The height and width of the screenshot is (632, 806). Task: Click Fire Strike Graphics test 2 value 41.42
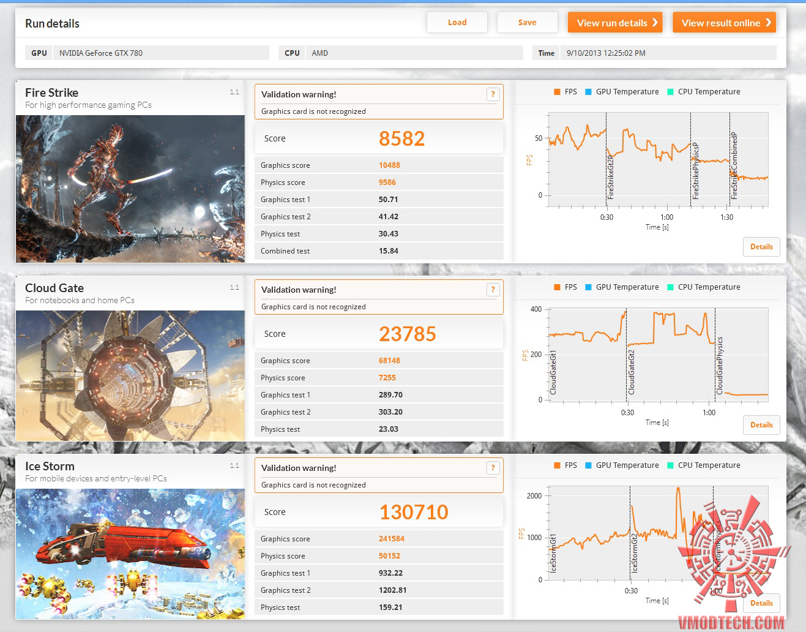pyautogui.click(x=389, y=217)
